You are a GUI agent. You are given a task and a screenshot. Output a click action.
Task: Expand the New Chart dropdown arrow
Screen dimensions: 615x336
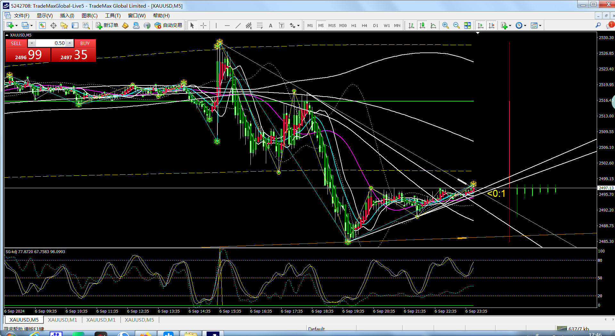click(16, 26)
